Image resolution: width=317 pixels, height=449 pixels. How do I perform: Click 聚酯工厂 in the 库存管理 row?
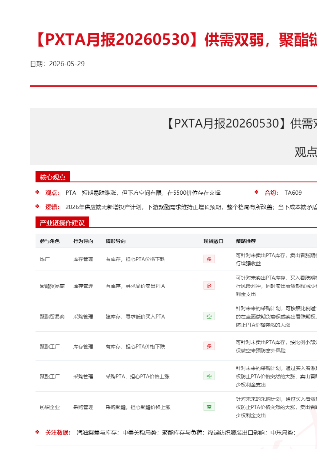50,347
